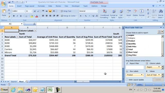165x93 pixels.
Task: Open Internet Explorer from taskbar
Action: 13,90
